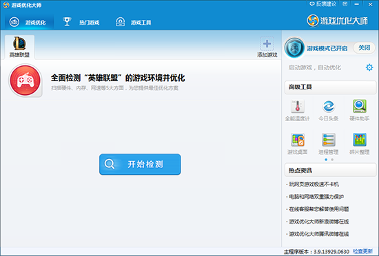The image size is (379, 256).
Task: Open the 反馈建议 feedback link
Action: [323, 4]
